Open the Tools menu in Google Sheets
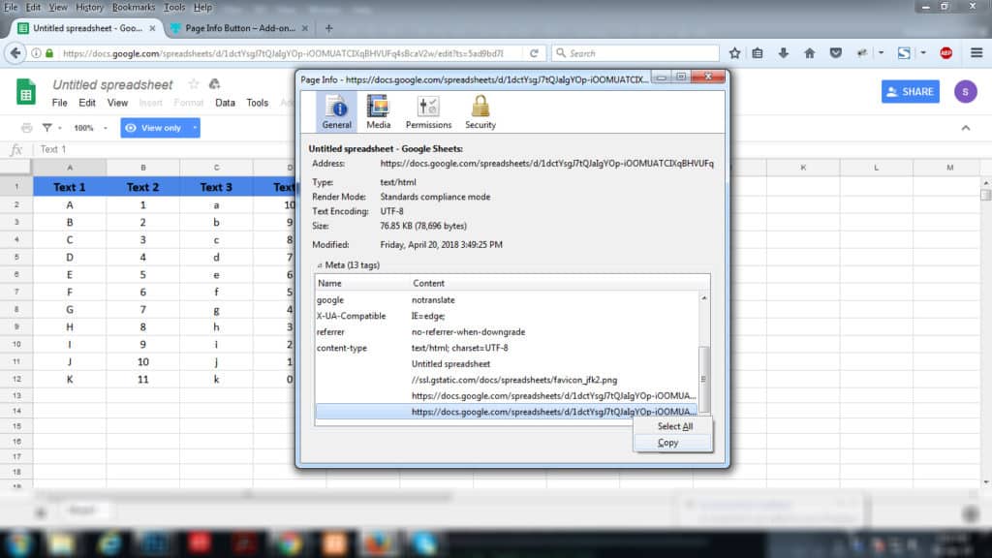 [257, 103]
